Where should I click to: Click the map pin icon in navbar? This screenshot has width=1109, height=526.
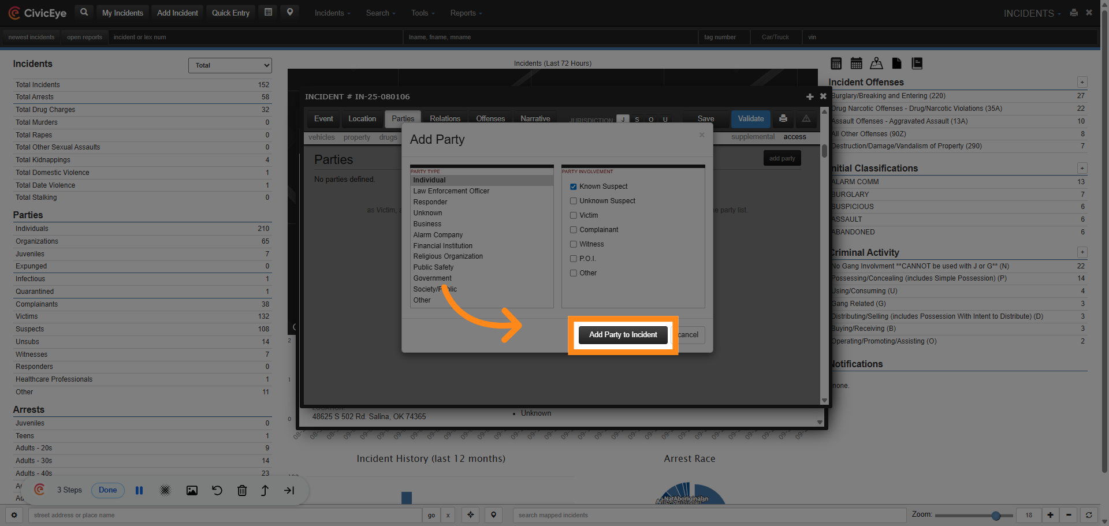pos(290,12)
